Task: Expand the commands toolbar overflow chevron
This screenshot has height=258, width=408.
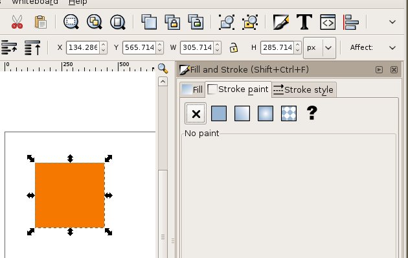Action: coord(392,22)
